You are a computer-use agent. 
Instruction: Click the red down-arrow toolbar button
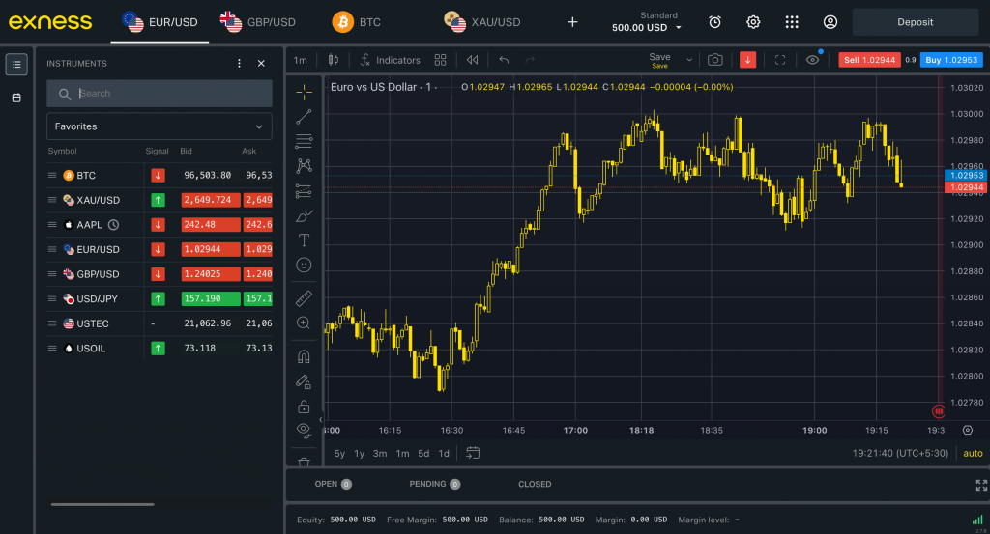click(x=747, y=60)
